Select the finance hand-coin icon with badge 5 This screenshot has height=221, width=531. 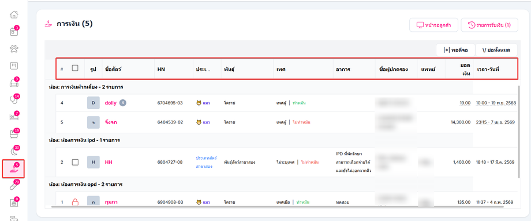13,169
